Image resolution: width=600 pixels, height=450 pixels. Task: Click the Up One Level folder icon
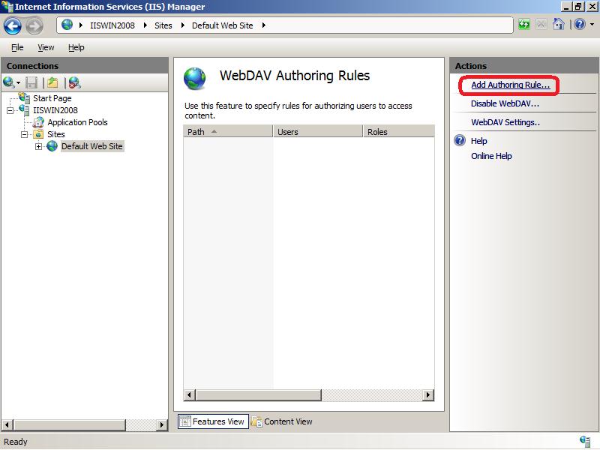coord(52,82)
